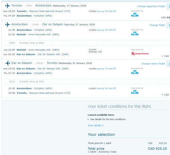
Task: Click the Kenya Airways operator logo
Action: coord(140,54)
